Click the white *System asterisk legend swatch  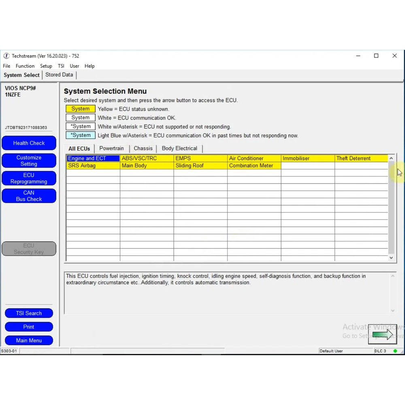point(80,126)
